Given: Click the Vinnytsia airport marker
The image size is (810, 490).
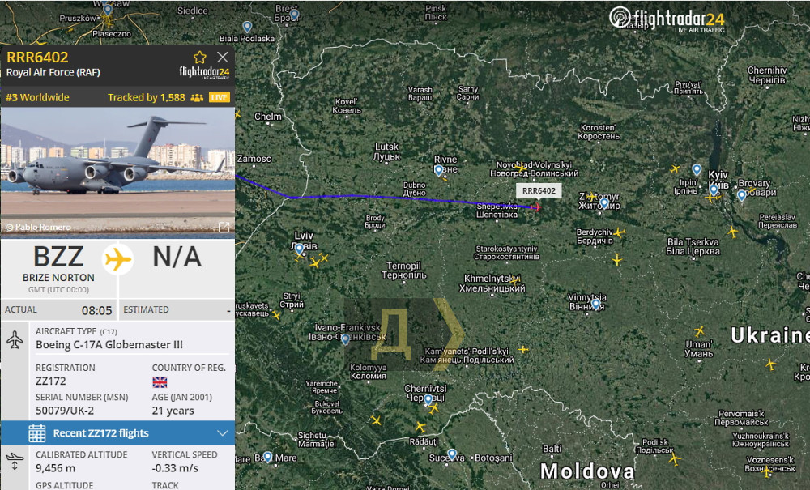Looking at the screenshot, I should (595, 304).
